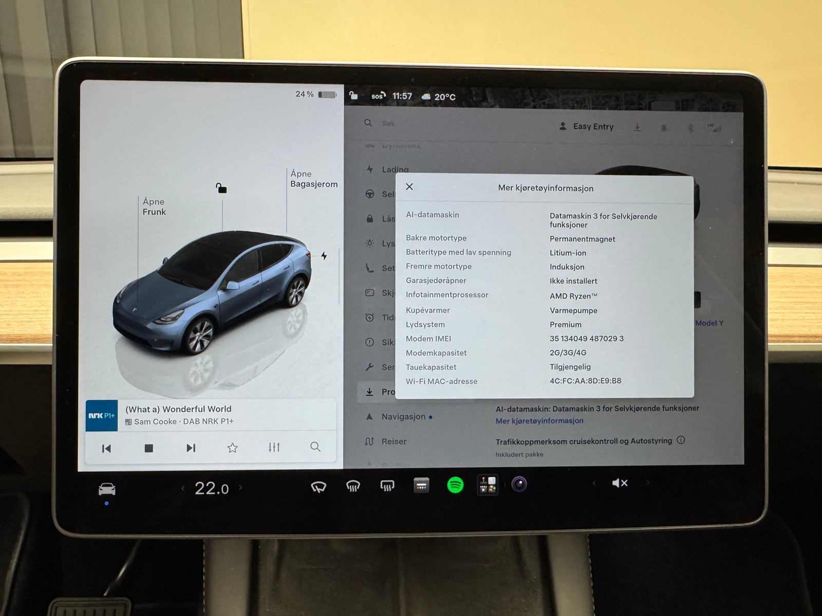Image resolution: width=822 pixels, height=616 pixels.
Task: Lower volume with left chevron
Action: (594, 483)
